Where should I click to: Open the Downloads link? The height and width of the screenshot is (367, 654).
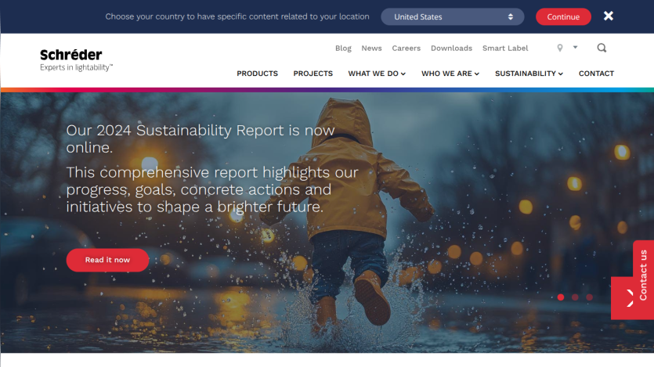pyautogui.click(x=451, y=48)
